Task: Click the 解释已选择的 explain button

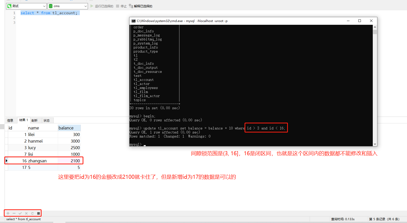Action: tap(141, 6)
